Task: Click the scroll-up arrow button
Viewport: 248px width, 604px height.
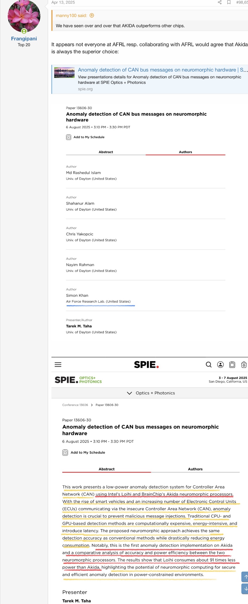Action: coord(245,577)
